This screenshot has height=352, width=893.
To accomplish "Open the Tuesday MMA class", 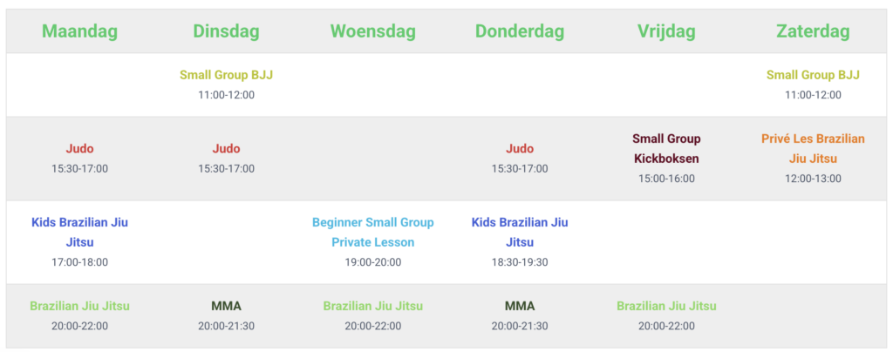I will (x=226, y=306).
